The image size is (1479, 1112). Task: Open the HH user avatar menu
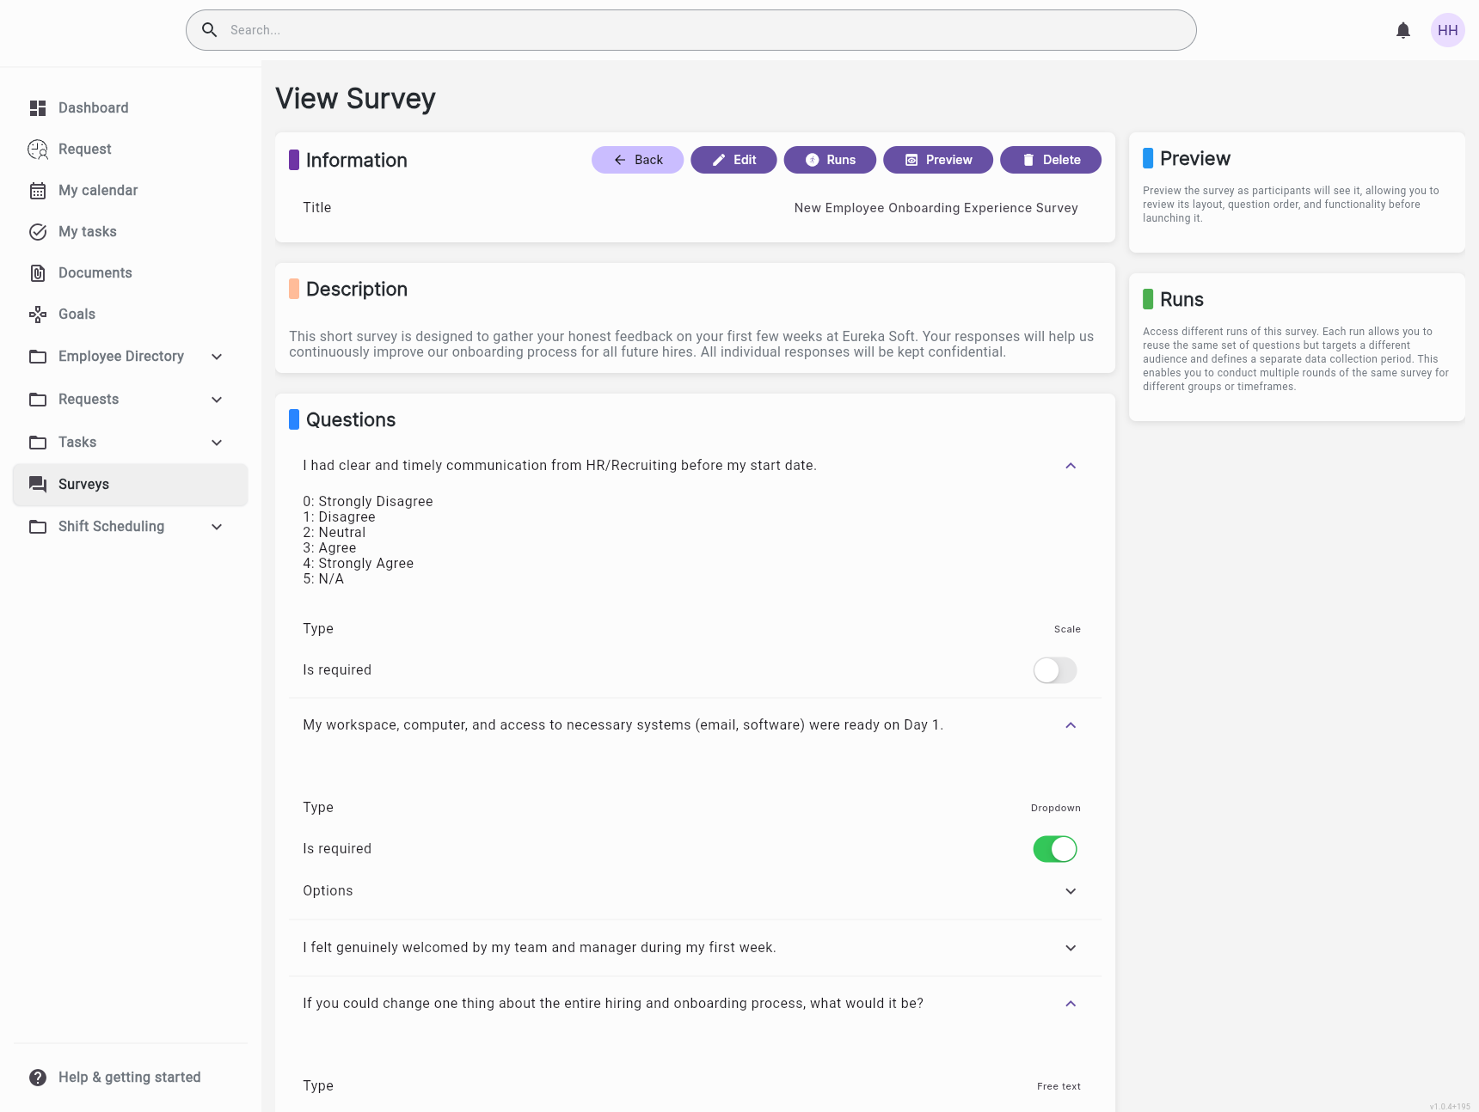[x=1447, y=30]
